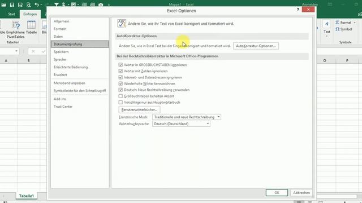Select Formeln in options sidebar
The width and height of the screenshot is (362, 203).
80,29
